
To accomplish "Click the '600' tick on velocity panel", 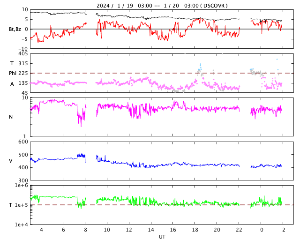I will click(23, 142).
